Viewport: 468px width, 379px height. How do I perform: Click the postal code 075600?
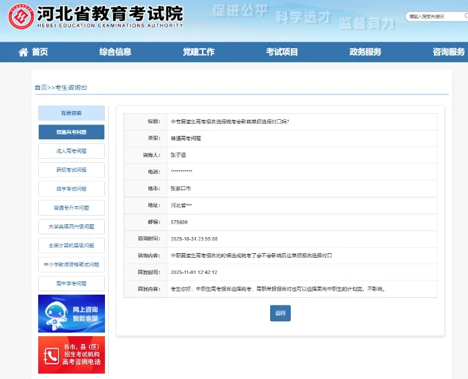(x=179, y=222)
